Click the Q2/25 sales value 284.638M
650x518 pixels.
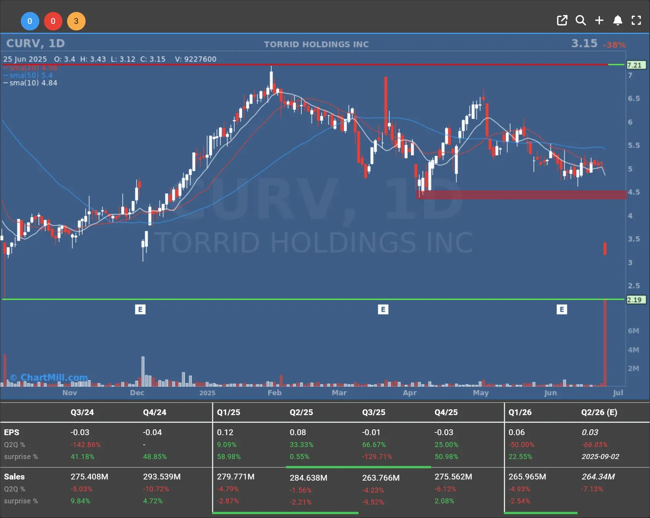[308, 478]
